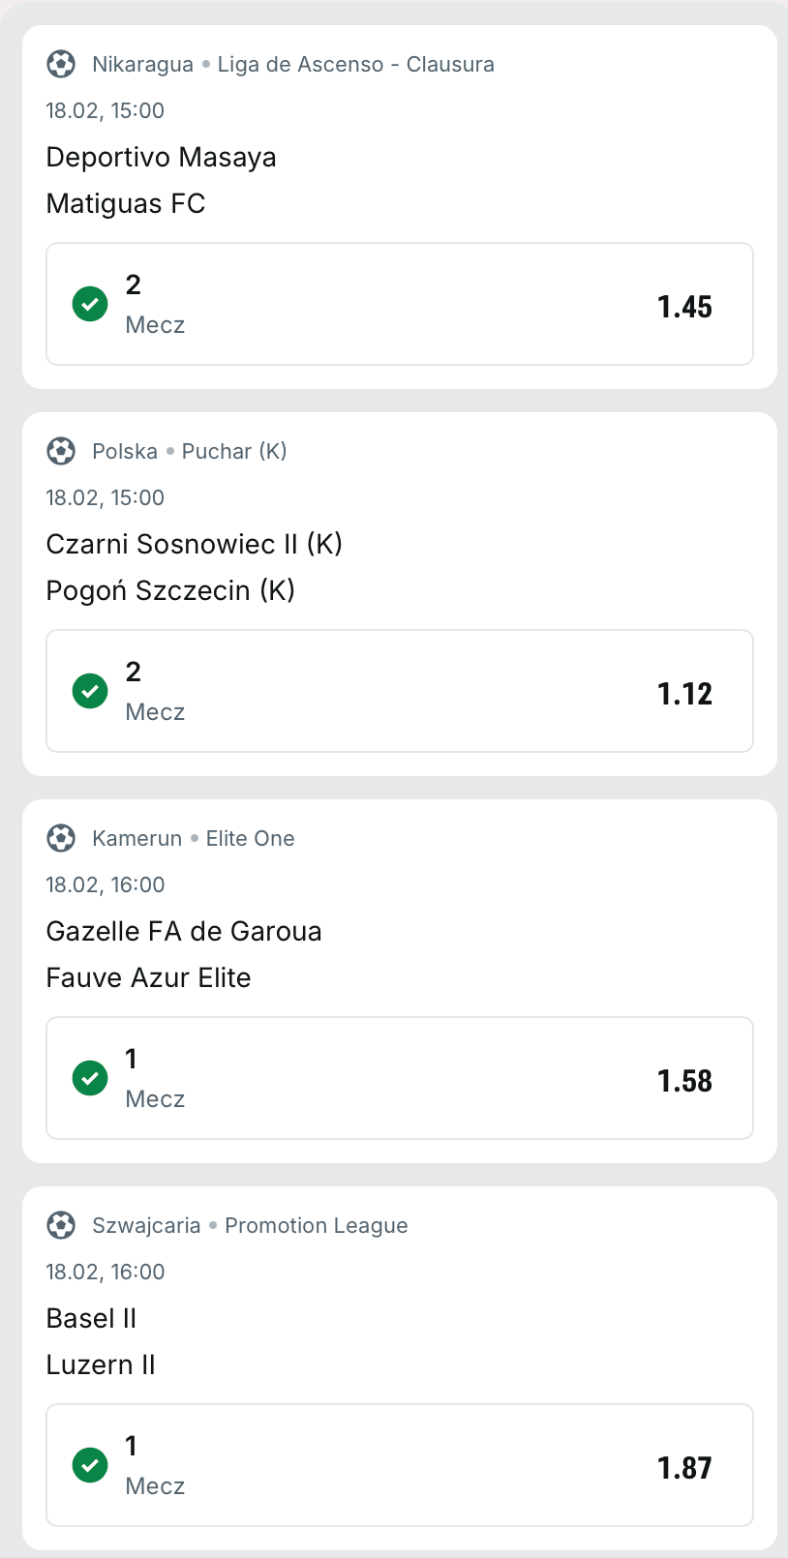Click the 1.45 odds value
The width and height of the screenshot is (788, 1558).
(x=684, y=307)
